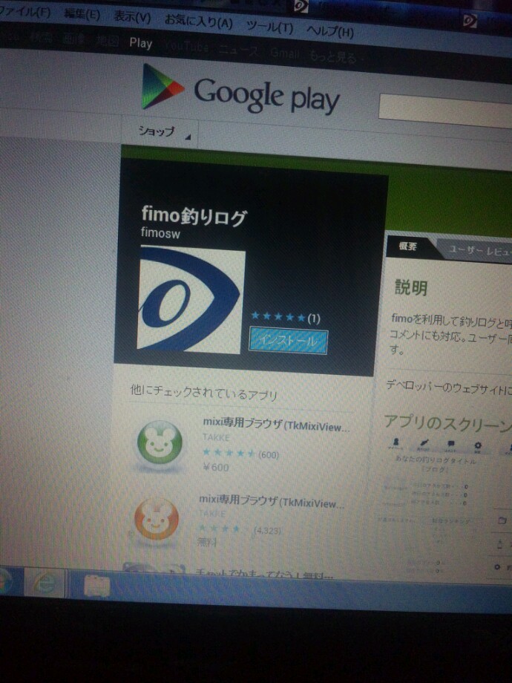Screen dimensions: 512x683
Task: Open the ¥600 mixi専用ブラウザ title link
Action: [276, 424]
